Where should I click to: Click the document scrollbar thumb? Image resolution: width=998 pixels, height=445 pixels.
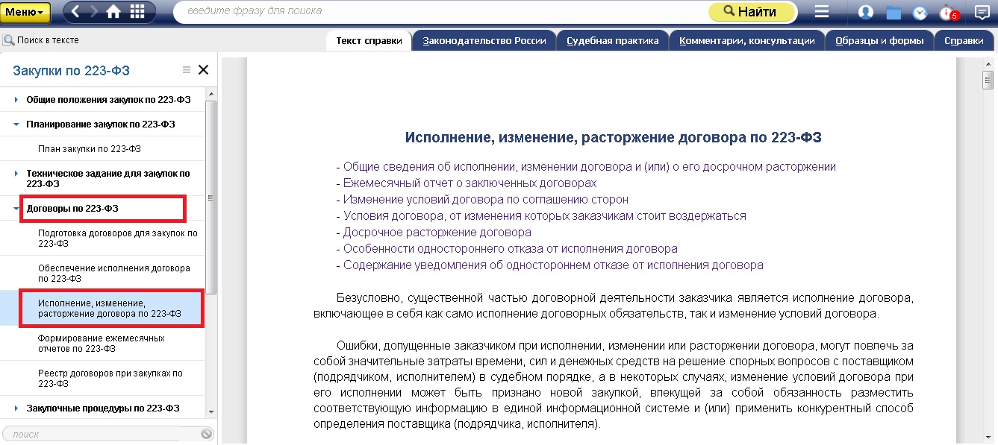[988, 80]
